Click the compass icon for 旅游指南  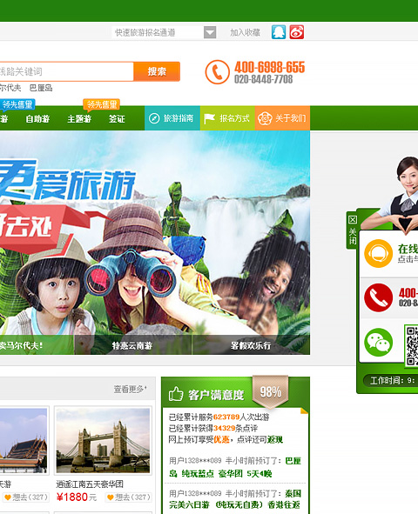[x=154, y=118]
